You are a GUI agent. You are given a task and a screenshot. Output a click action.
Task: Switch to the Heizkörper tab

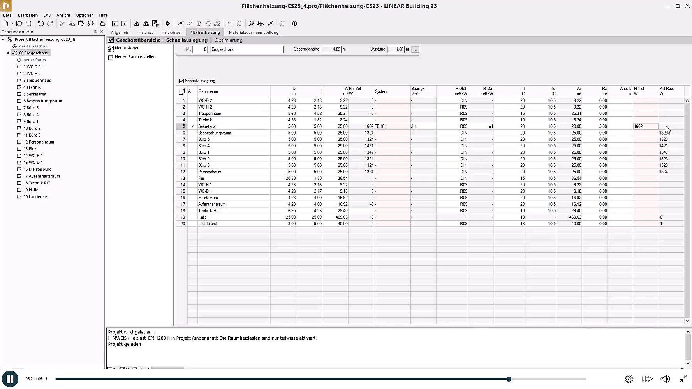tap(171, 32)
